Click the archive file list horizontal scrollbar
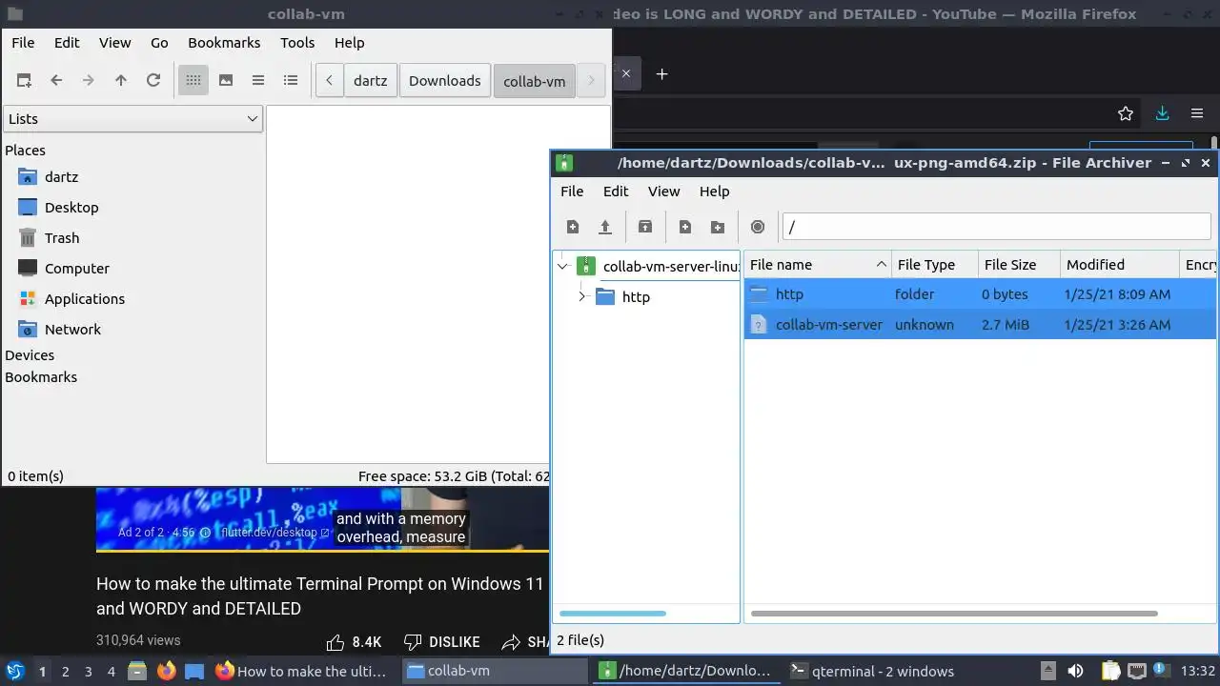The width and height of the screenshot is (1220, 686). pos(954,614)
